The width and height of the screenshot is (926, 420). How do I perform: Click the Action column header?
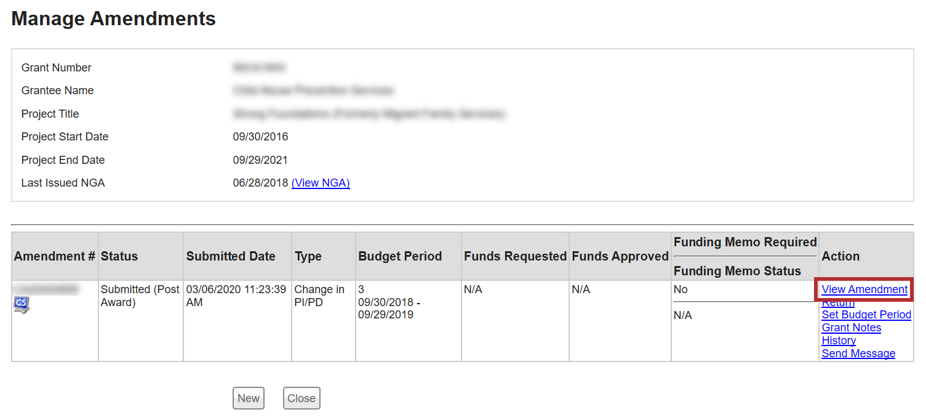pos(840,256)
